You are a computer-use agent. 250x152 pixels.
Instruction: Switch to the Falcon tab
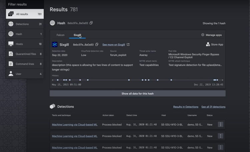click(60, 35)
